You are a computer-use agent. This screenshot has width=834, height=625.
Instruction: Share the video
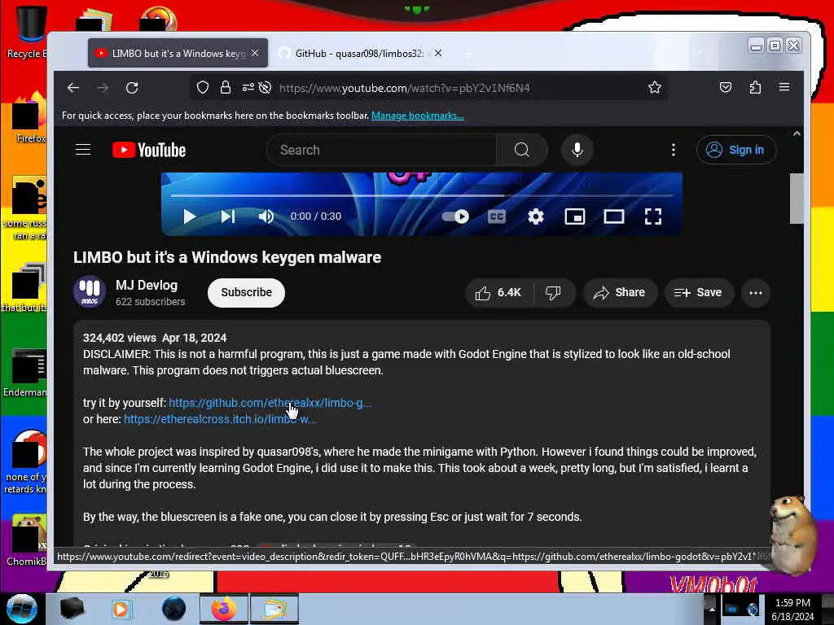(620, 293)
